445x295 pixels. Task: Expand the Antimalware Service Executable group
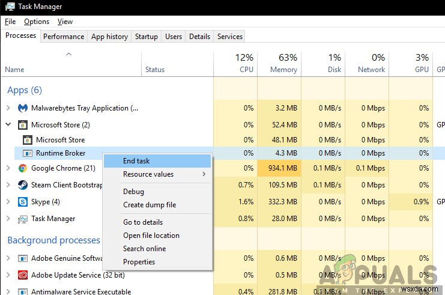coord(8,291)
